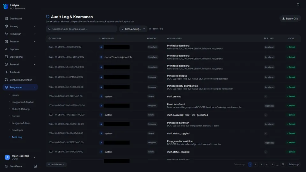This screenshot has width=306, height=172.
Task: Go to page 3
Action: point(261,164)
